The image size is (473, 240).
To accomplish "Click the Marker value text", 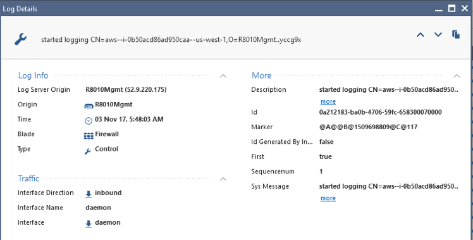I will [x=368, y=127].
